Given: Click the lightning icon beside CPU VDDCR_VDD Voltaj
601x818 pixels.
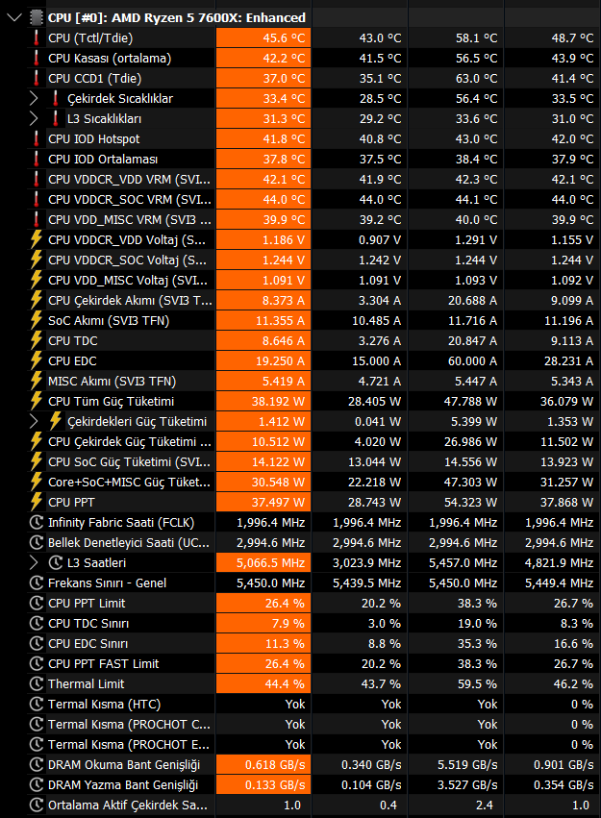Looking at the screenshot, I should coord(36,240).
